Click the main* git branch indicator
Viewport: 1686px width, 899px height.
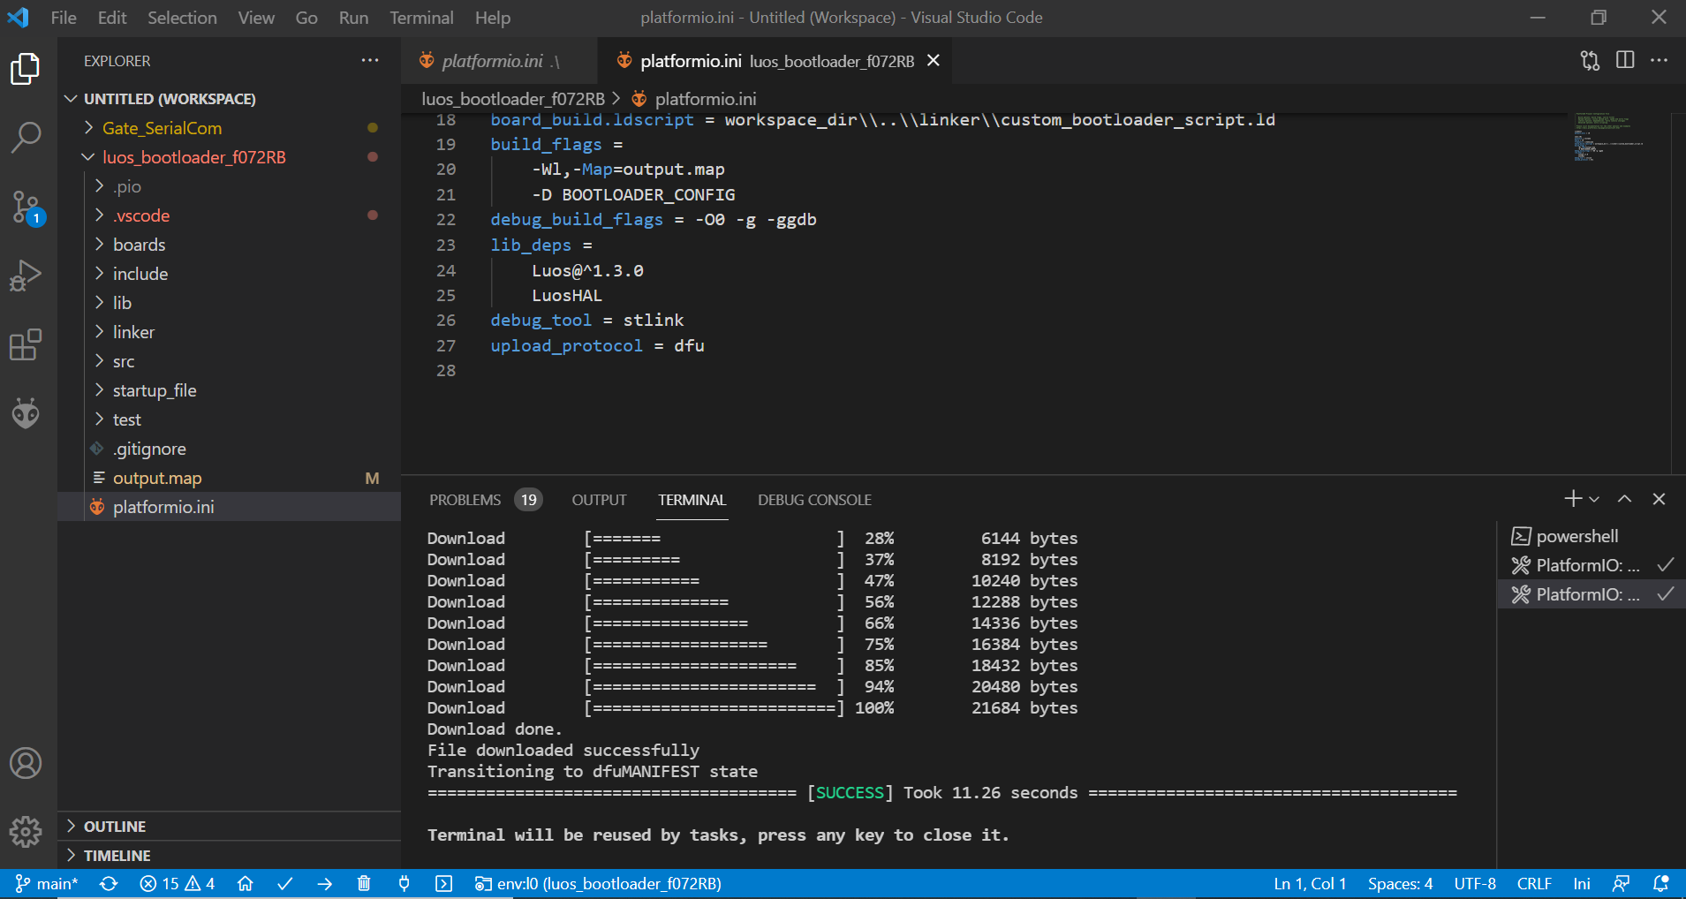[48, 883]
